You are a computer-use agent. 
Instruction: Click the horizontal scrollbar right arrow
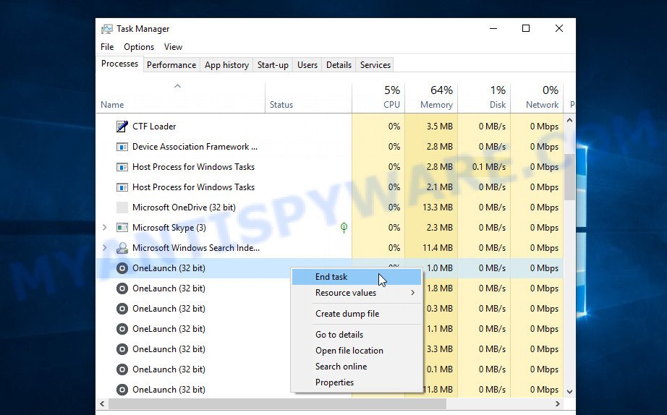click(x=558, y=403)
